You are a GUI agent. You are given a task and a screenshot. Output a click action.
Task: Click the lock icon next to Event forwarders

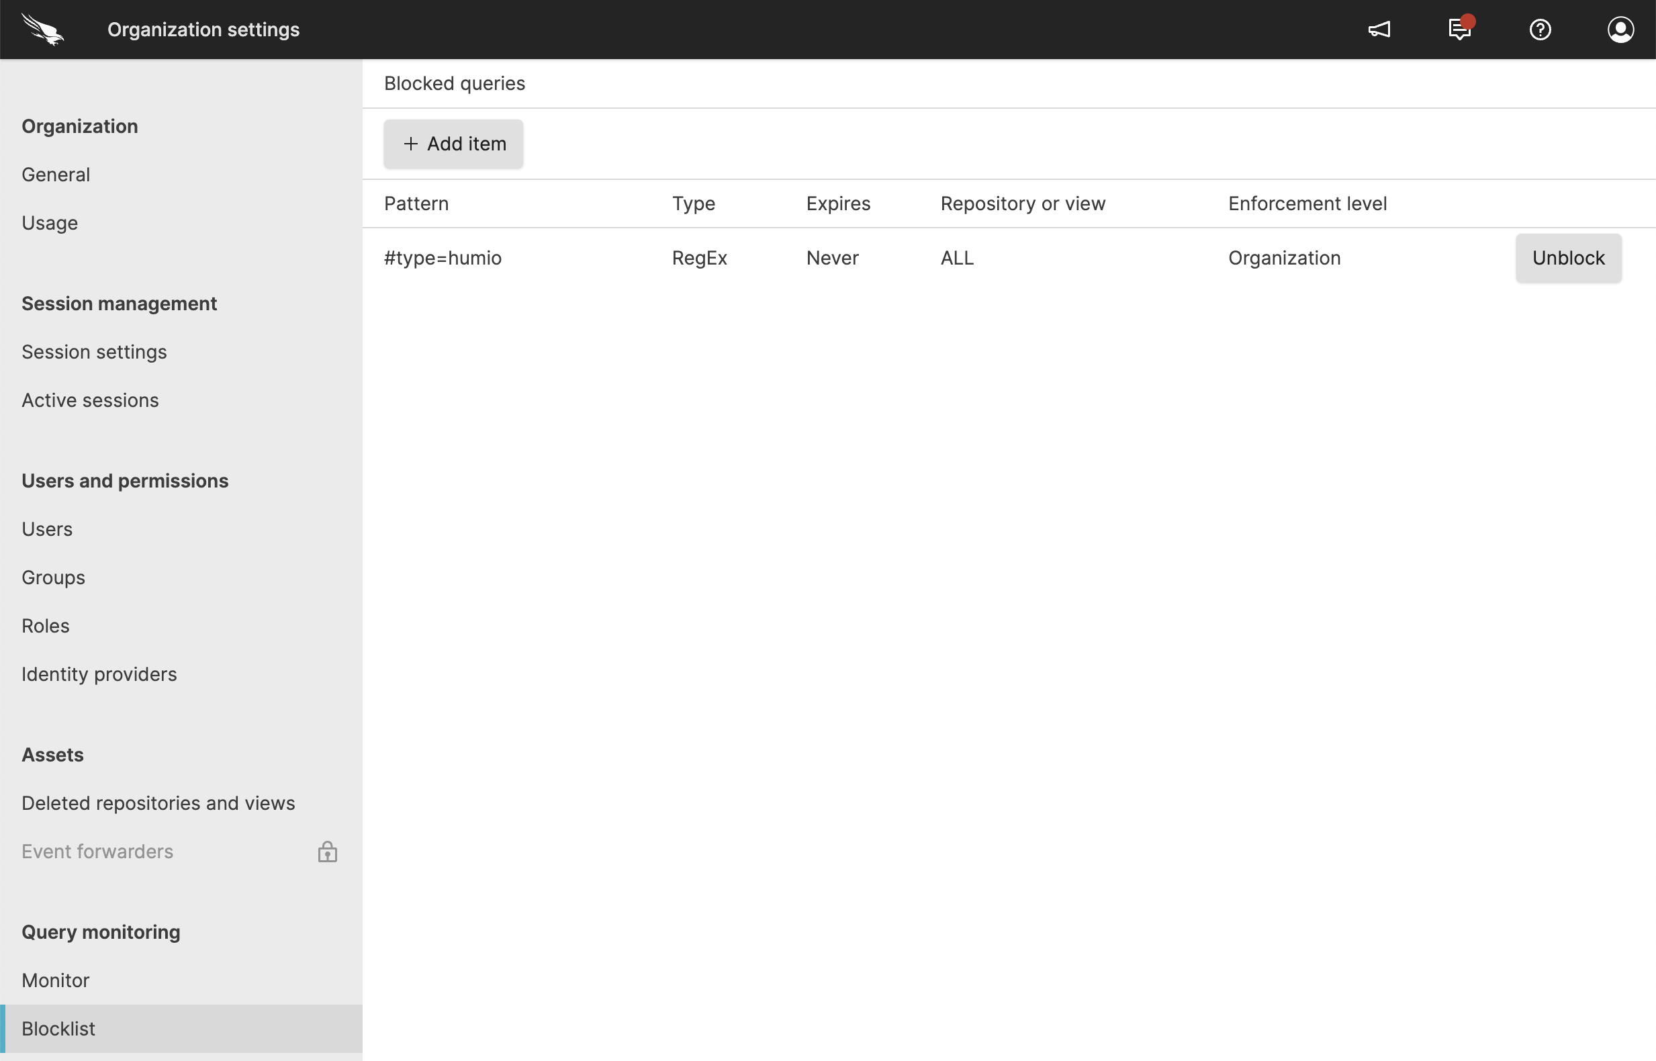pyautogui.click(x=326, y=851)
